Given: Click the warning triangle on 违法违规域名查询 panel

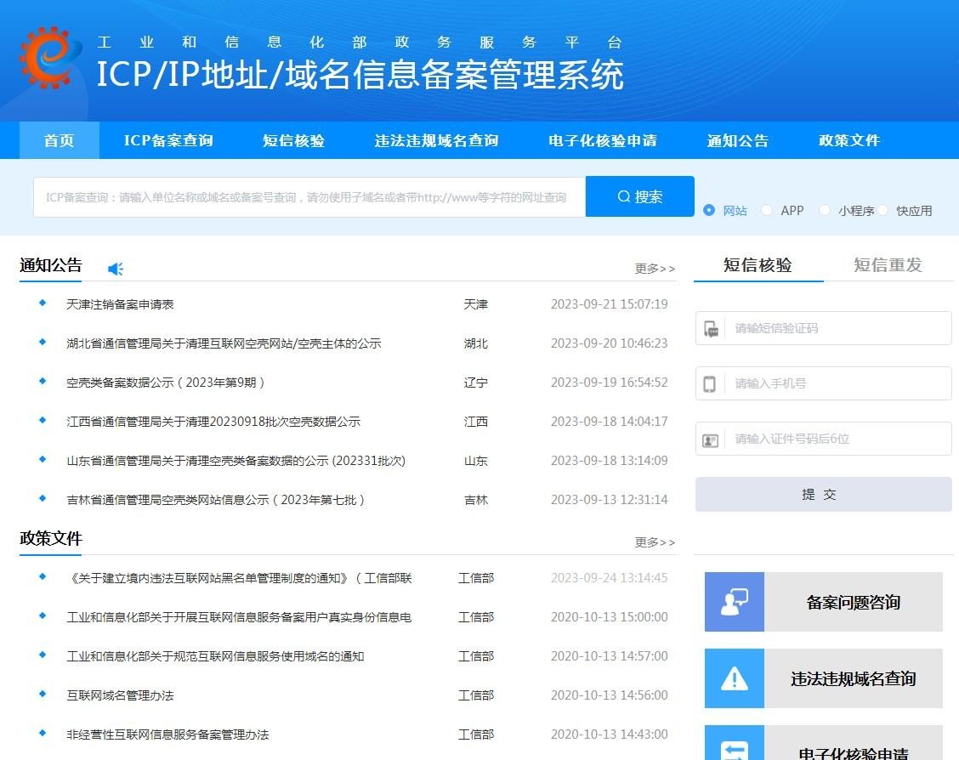Looking at the screenshot, I should [x=734, y=678].
